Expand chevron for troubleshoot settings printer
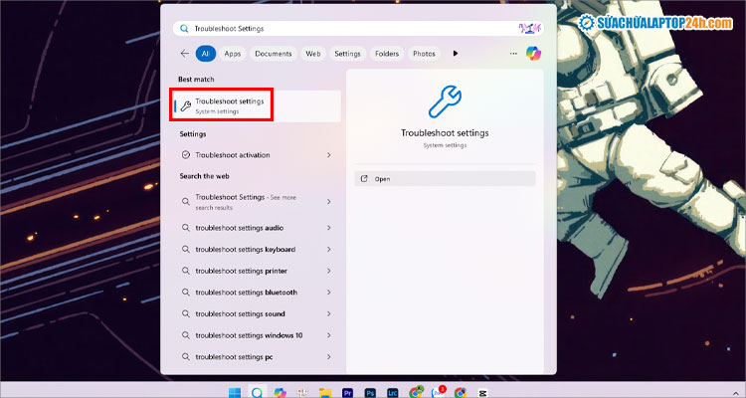This screenshot has width=746, height=398. point(329,271)
